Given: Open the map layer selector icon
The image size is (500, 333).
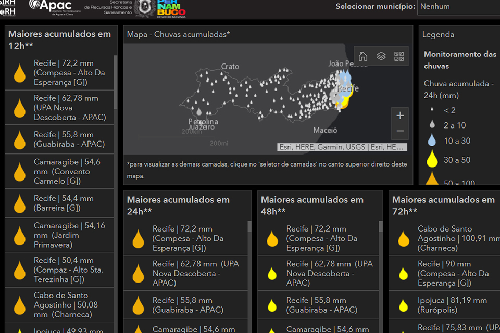Looking at the screenshot, I should click(x=381, y=56).
